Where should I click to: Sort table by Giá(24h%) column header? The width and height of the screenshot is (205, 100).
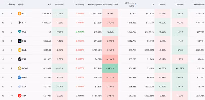[60, 5]
